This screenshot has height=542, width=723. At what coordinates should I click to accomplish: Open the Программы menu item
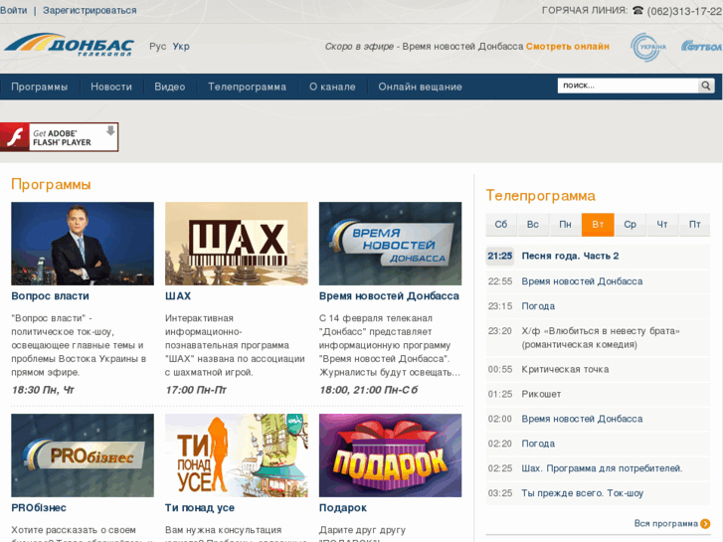point(39,87)
